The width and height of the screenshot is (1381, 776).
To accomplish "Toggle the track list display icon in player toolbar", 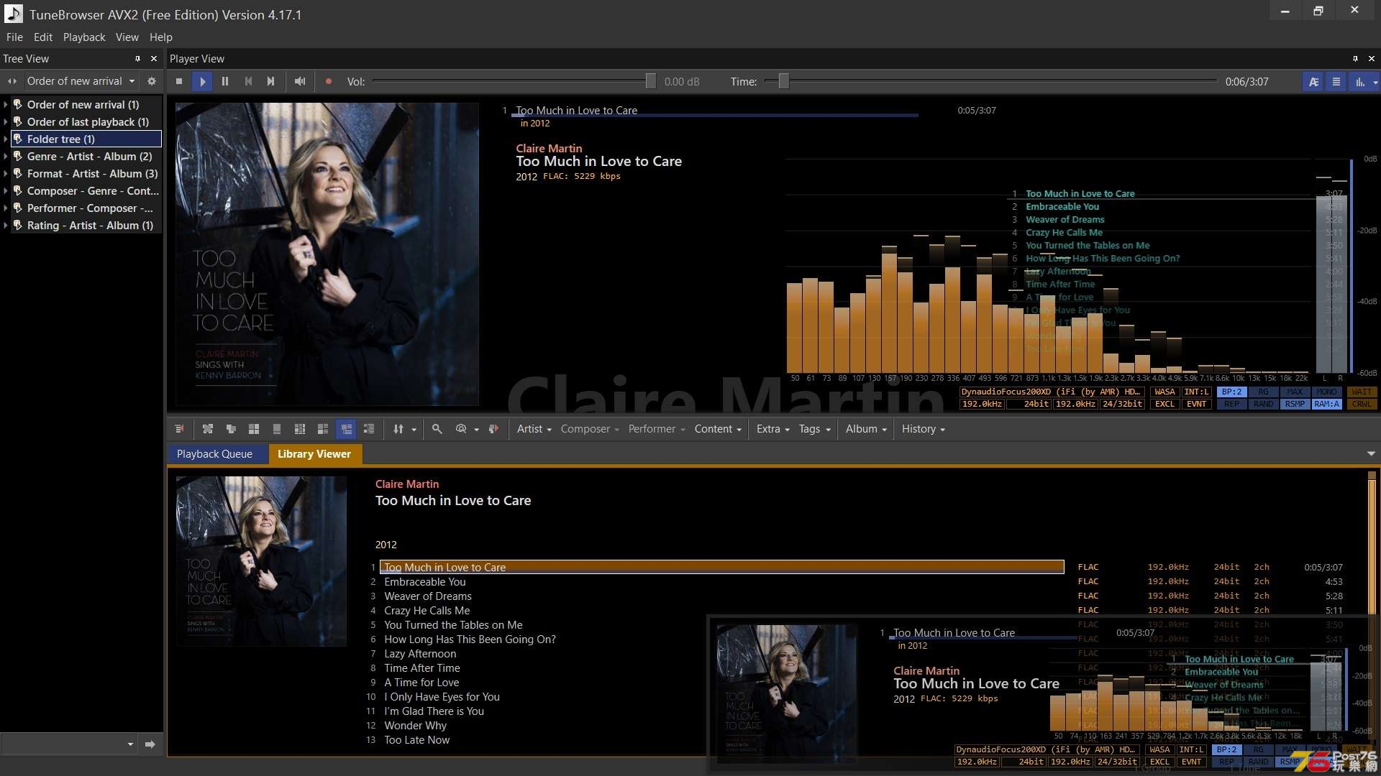I will pos(1336,81).
